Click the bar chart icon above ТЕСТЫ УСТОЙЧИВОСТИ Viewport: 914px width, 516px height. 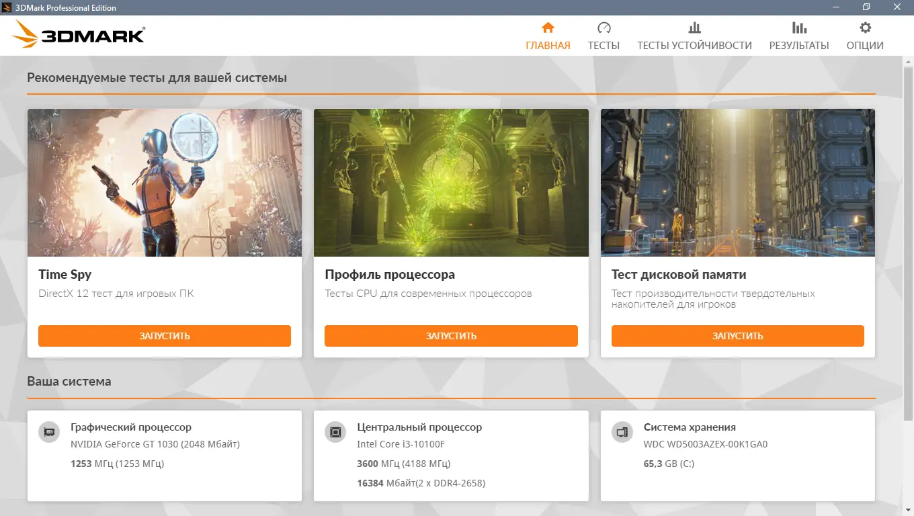point(694,28)
